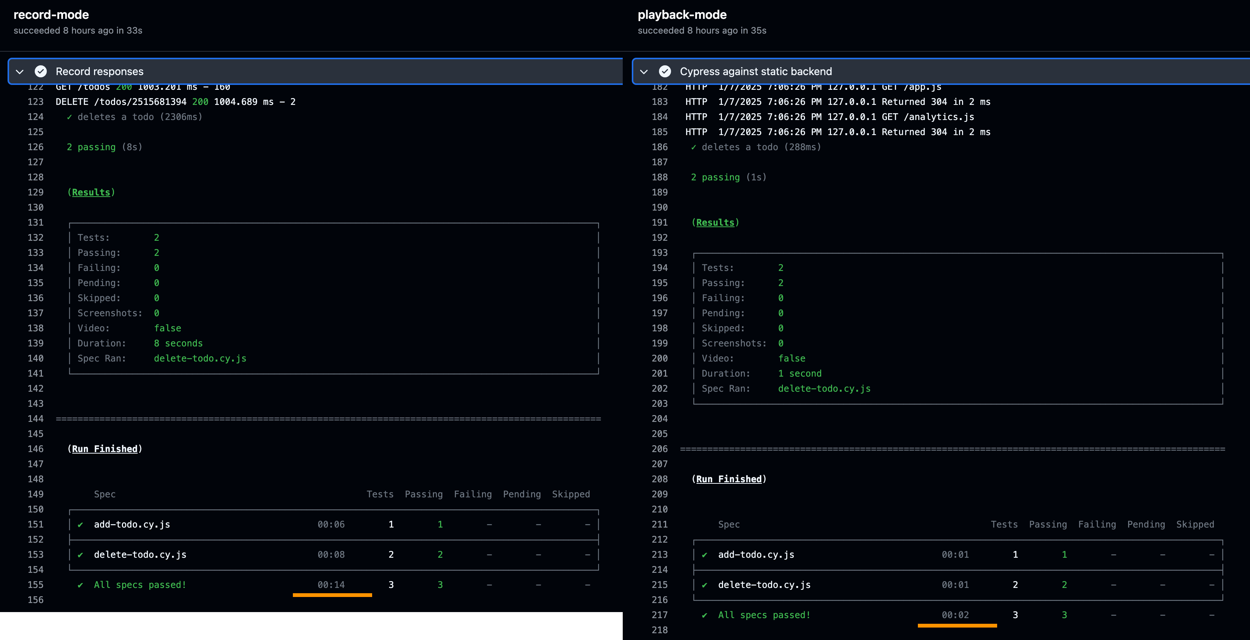Screen dimensions: 1250x640
Task: Click 'Video: false' value in record-mode results
Action: point(168,328)
